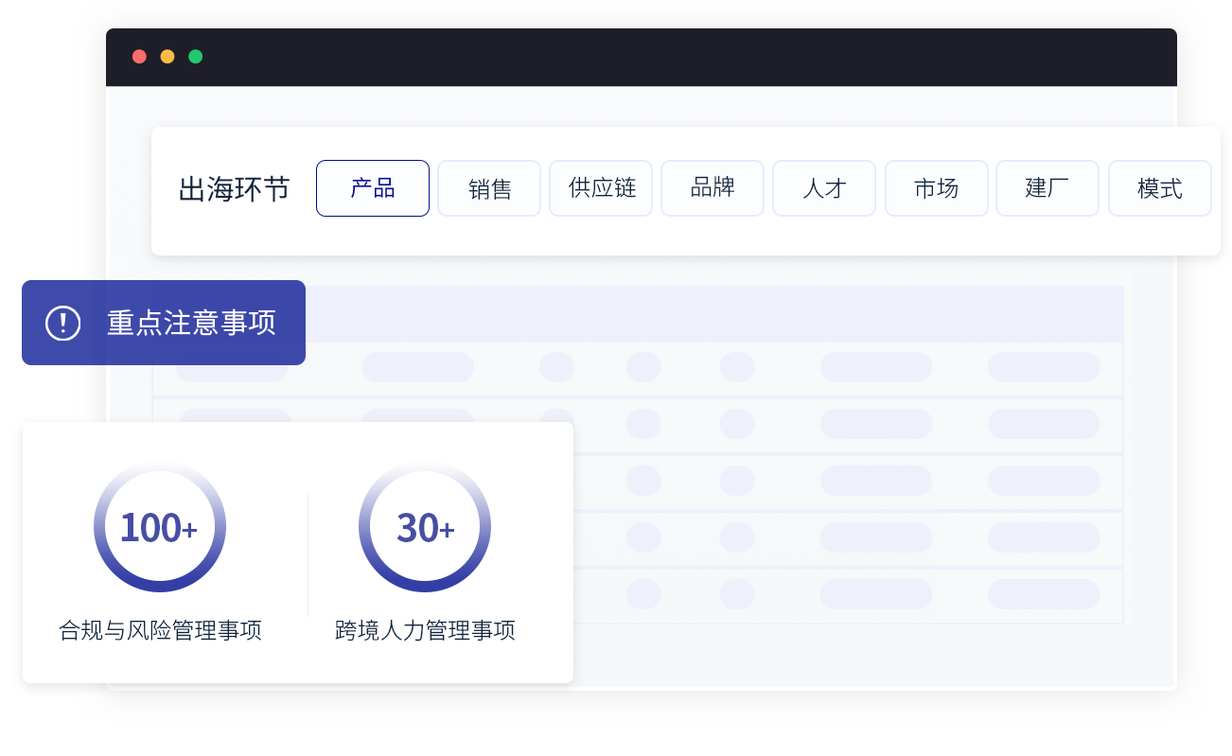Click the exclamation warning icon

(x=62, y=323)
